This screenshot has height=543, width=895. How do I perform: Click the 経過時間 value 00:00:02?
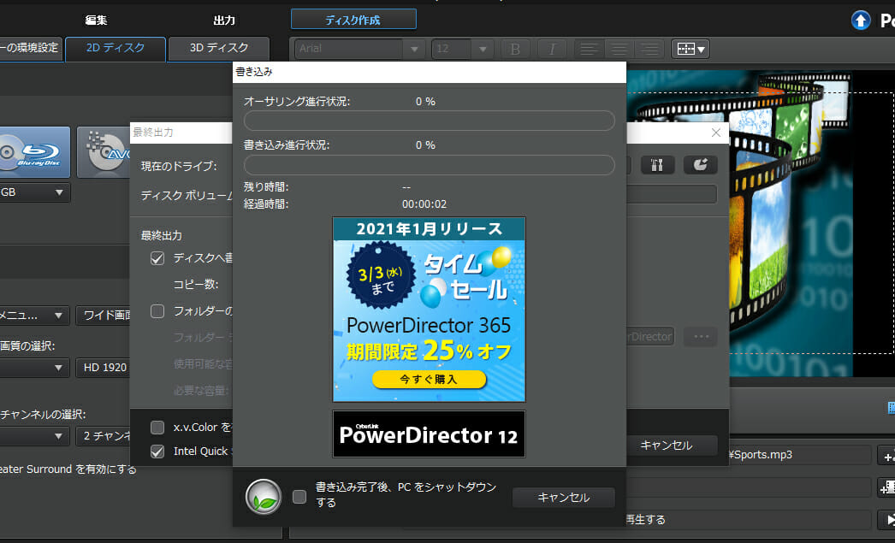pyautogui.click(x=424, y=204)
